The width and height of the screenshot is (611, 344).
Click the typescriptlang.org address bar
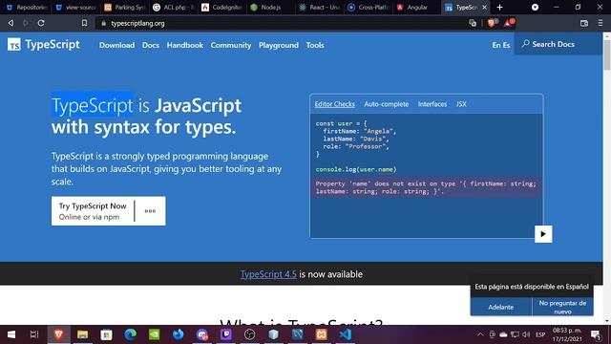[x=281, y=23]
